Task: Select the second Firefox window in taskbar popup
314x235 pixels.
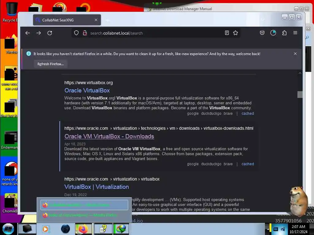Action: pos(84,215)
